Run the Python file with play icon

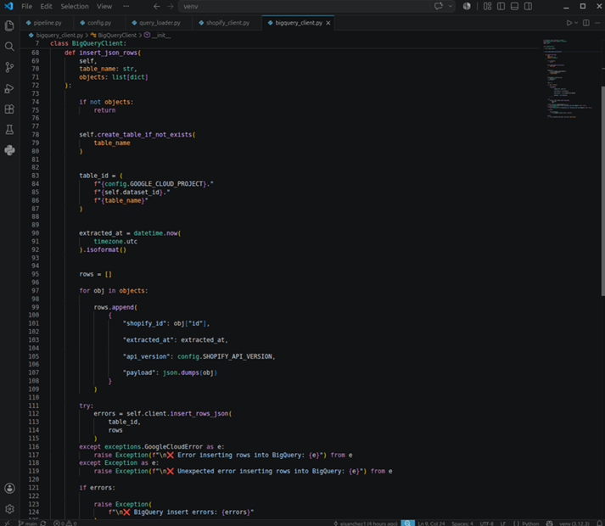pos(569,23)
